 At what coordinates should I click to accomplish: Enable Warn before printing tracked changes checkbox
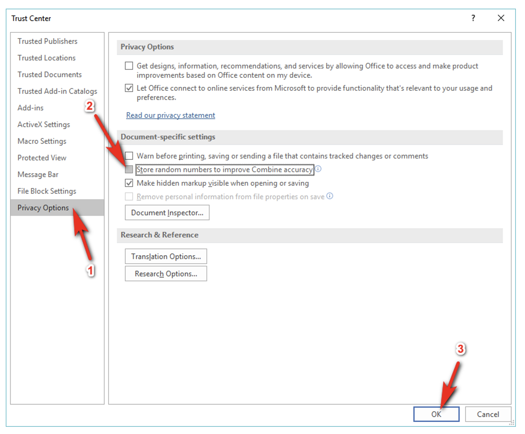click(x=129, y=156)
